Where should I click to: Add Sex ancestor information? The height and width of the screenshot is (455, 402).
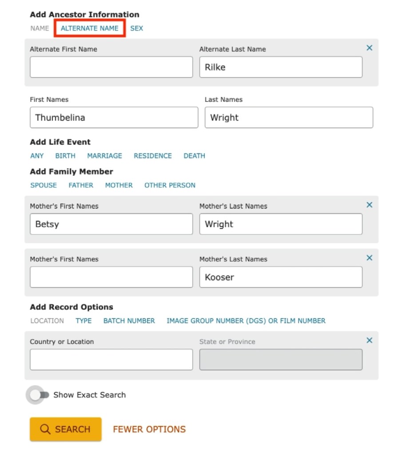[136, 28]
